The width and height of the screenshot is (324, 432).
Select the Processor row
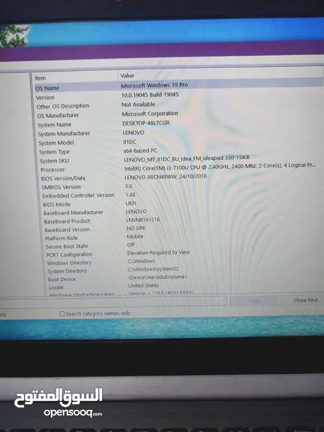182,167
